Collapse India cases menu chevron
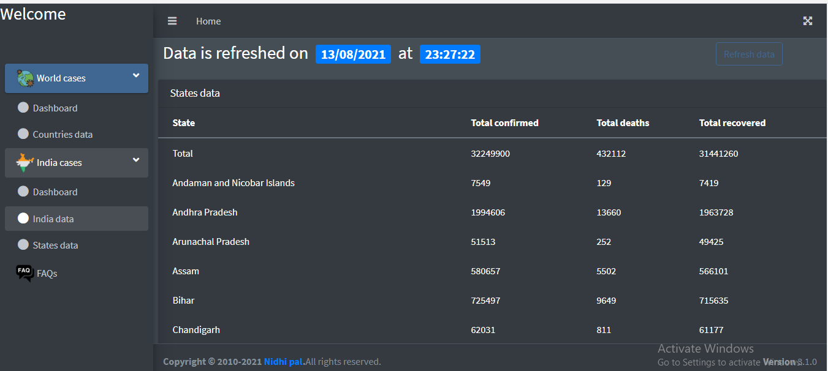This screenshot has width=828, height=371. (136, 160)
